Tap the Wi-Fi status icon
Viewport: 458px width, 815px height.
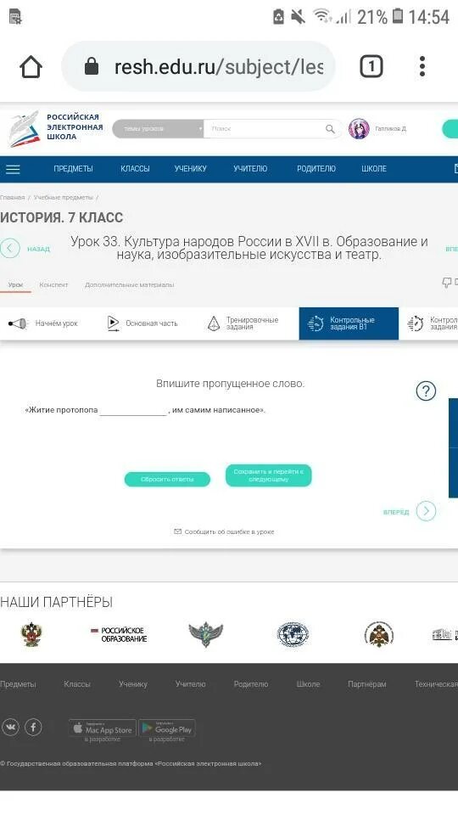(322, 17)
